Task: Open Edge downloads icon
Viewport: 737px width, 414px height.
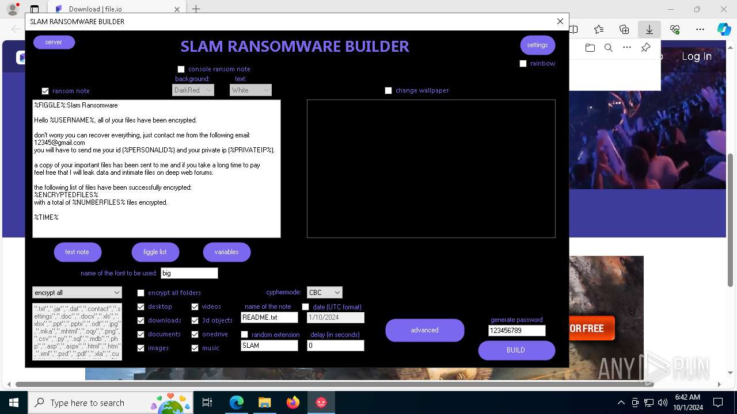Action: tap(649, 29)
